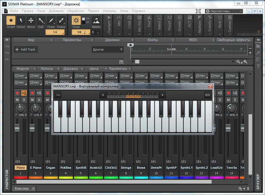Activate the Draw tool

point(51,21)
